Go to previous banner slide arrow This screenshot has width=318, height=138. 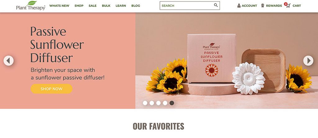coord(8,61)
